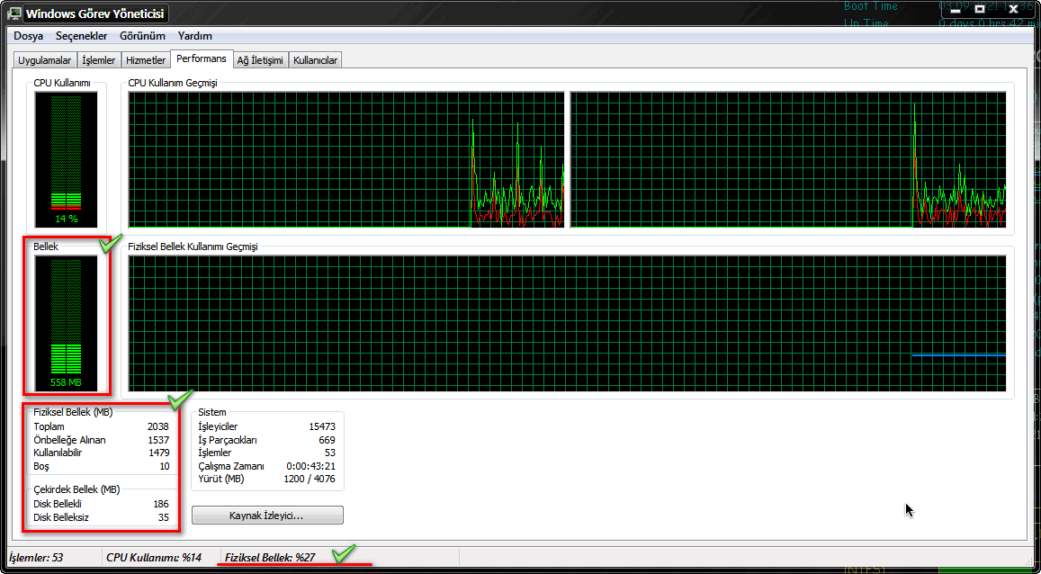
Task: Click the Çalışma Zamanı value 0:00:43:21
Action: 310,466
